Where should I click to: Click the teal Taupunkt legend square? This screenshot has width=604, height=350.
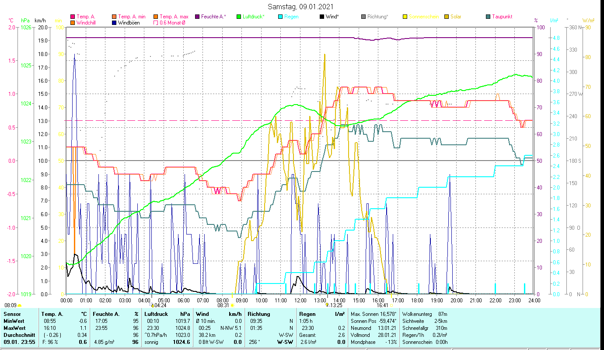(x=488, y=17)
